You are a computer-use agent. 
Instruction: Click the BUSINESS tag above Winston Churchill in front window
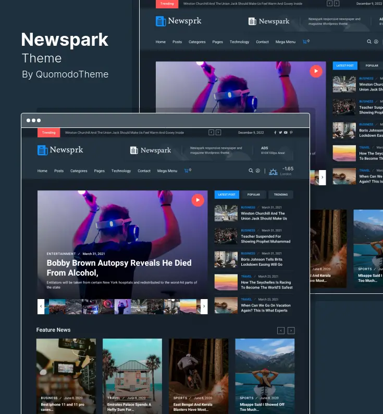[248, 208]
